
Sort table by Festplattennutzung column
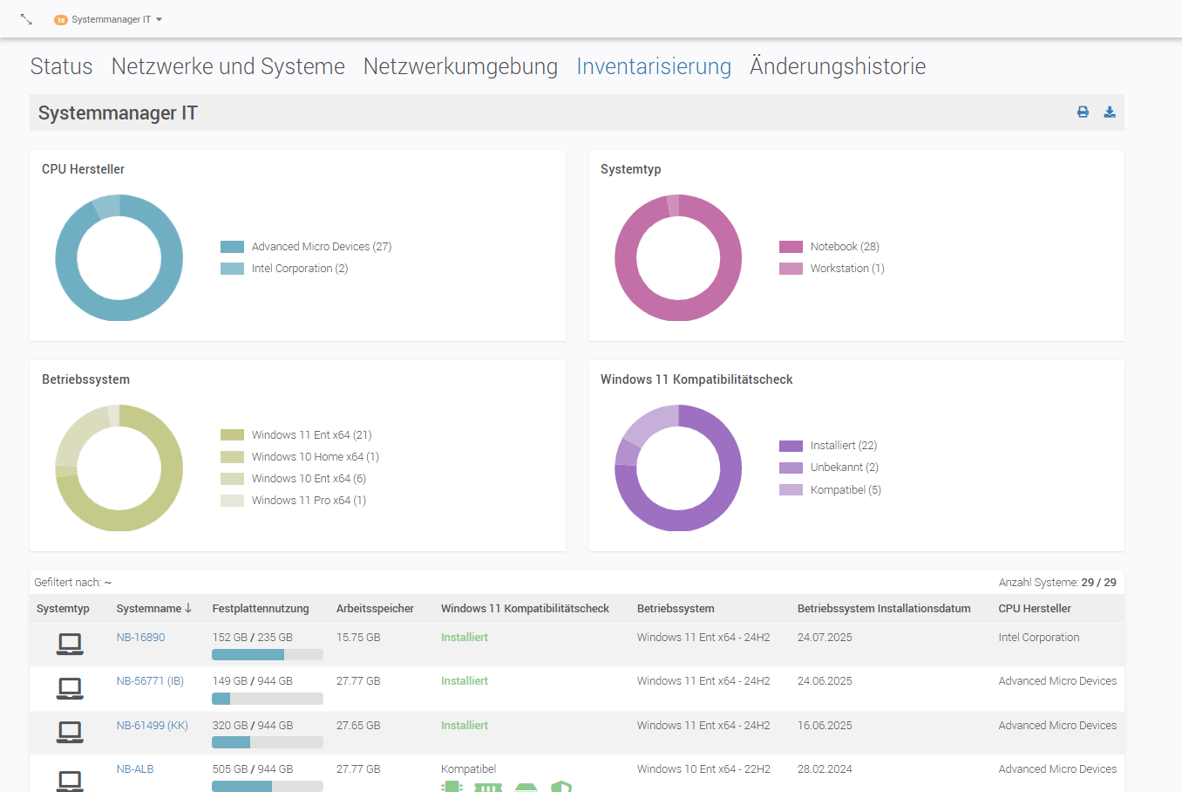tap(260, 609)
